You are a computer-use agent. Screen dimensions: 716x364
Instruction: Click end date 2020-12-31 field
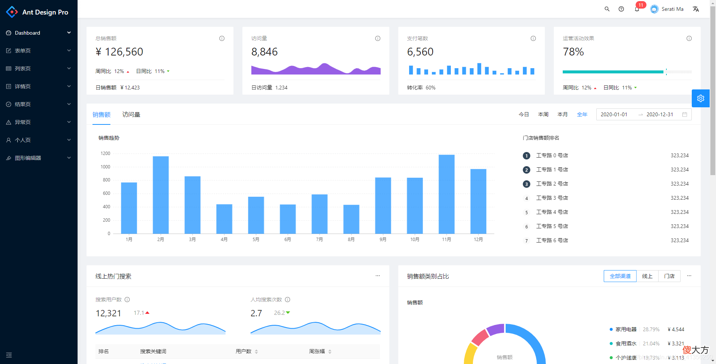(x=660, y=114)
